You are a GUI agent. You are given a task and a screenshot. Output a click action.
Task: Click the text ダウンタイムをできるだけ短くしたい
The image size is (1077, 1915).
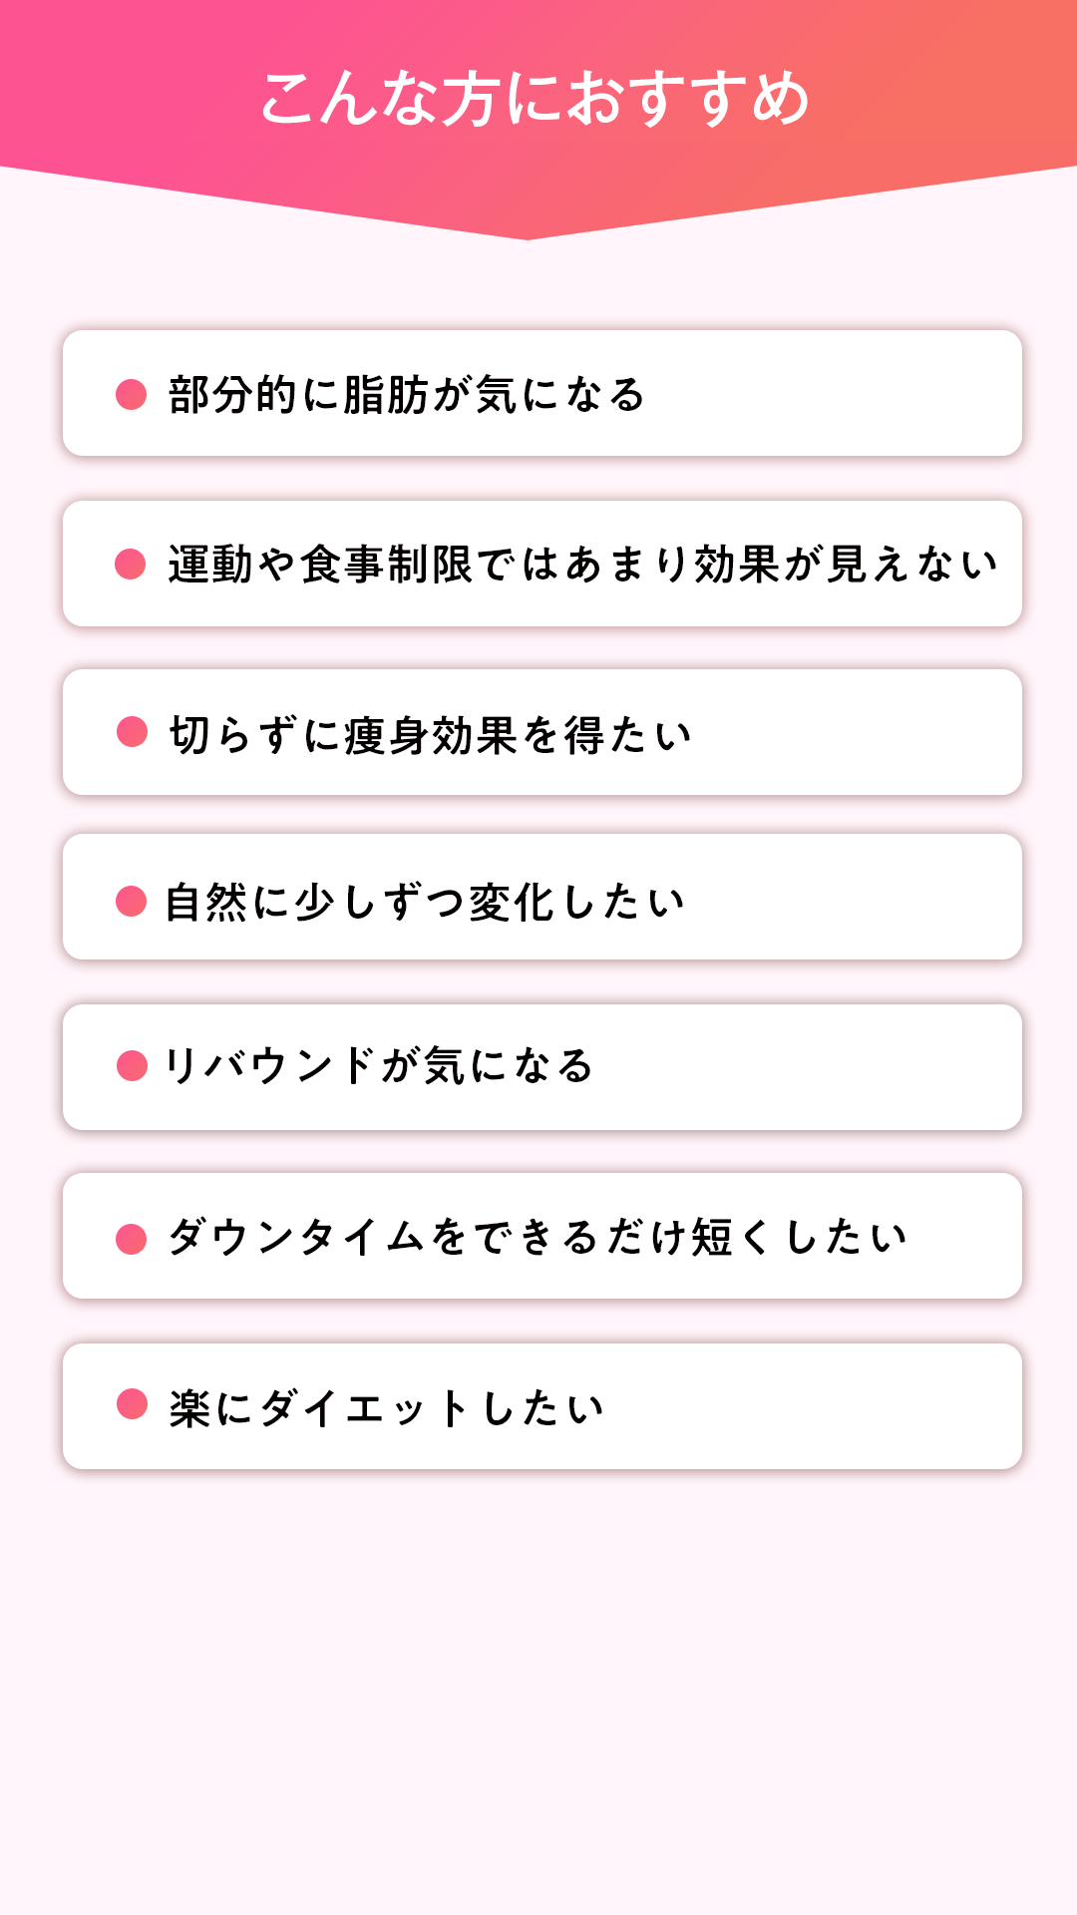point(538,1238)
